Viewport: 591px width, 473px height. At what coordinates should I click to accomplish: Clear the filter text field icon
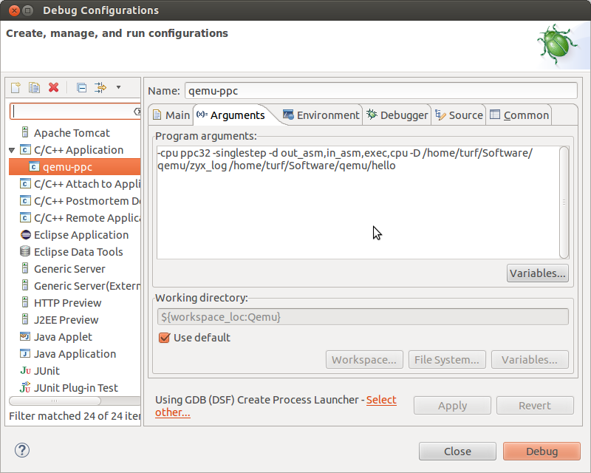137,112
